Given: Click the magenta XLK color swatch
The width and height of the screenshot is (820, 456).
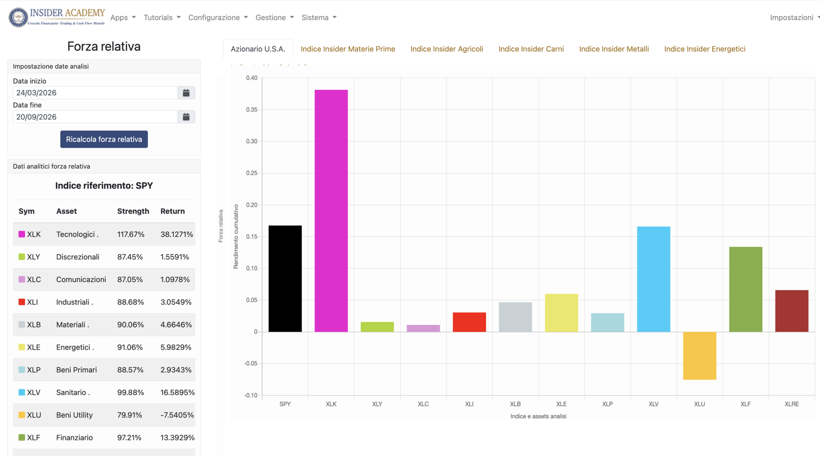Looking at the screenshot, I should click(x=22, y=234).
